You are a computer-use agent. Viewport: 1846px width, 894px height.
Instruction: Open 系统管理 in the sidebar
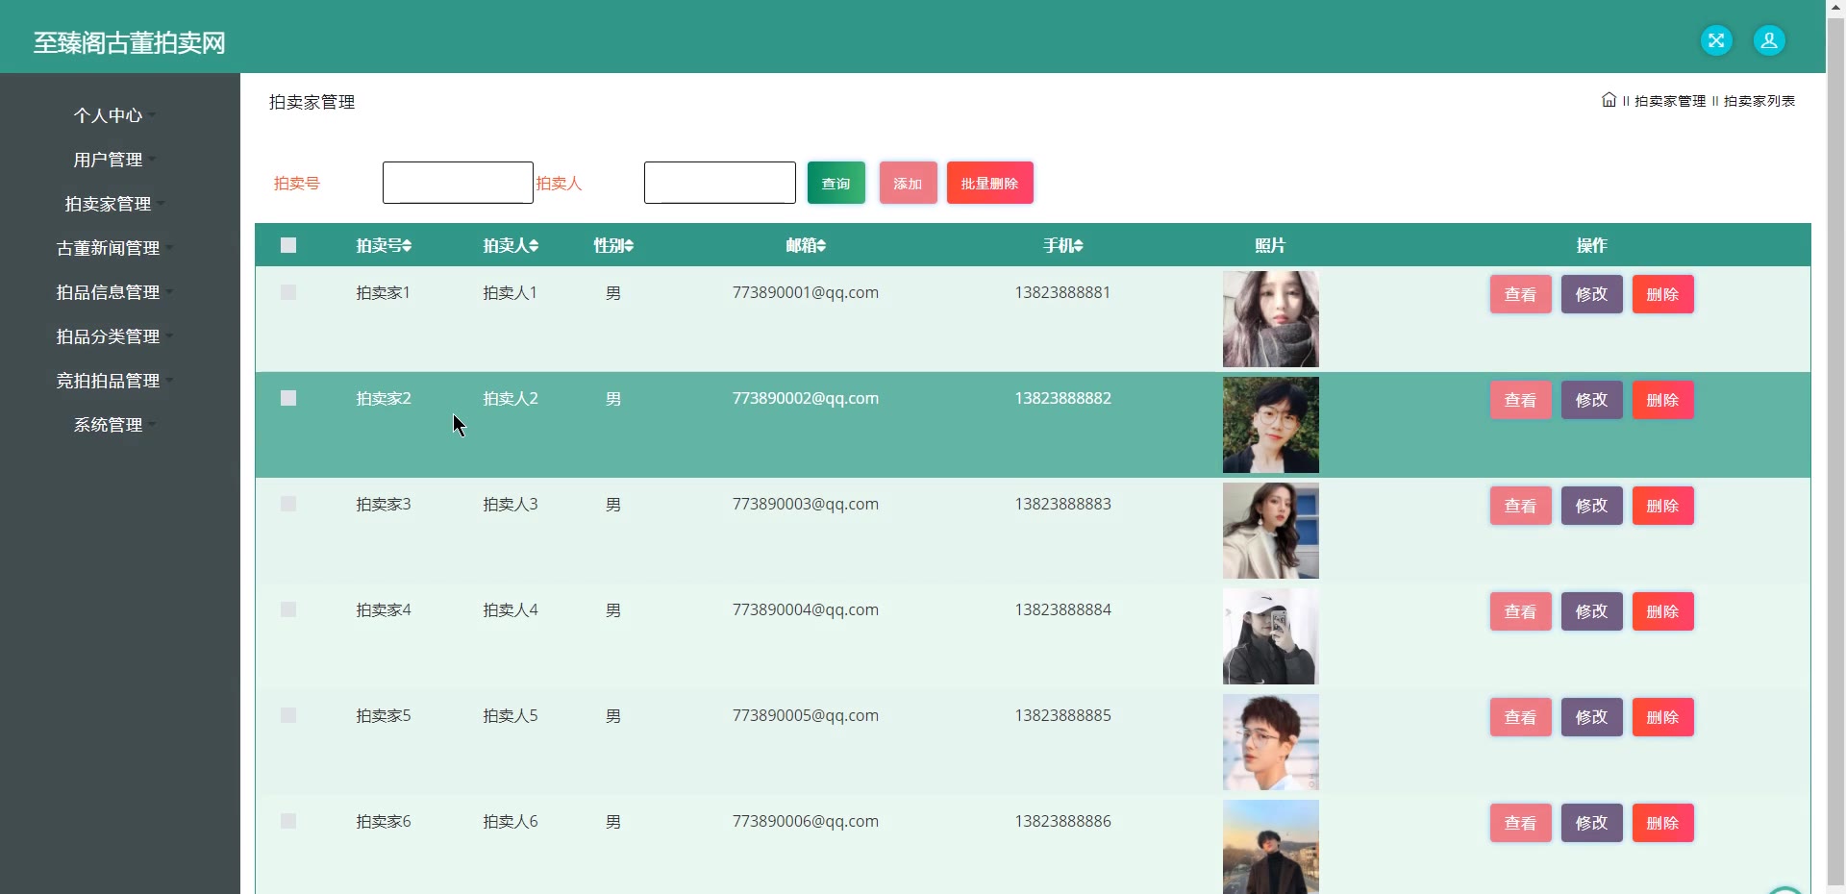click(108, 425)
